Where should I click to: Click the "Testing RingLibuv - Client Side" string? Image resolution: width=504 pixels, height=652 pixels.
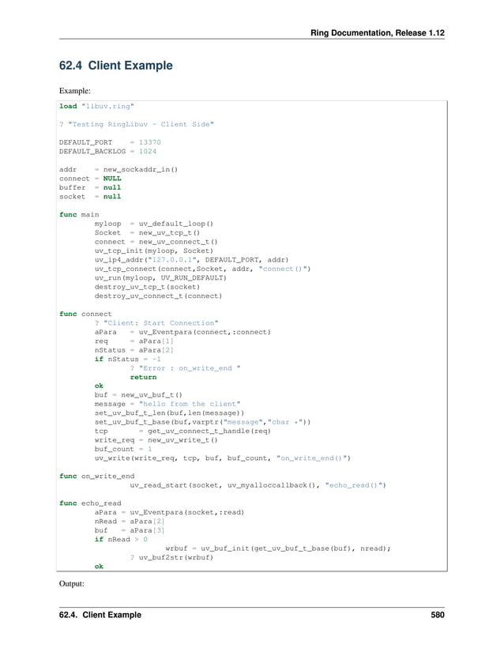[x=141, y=124]
